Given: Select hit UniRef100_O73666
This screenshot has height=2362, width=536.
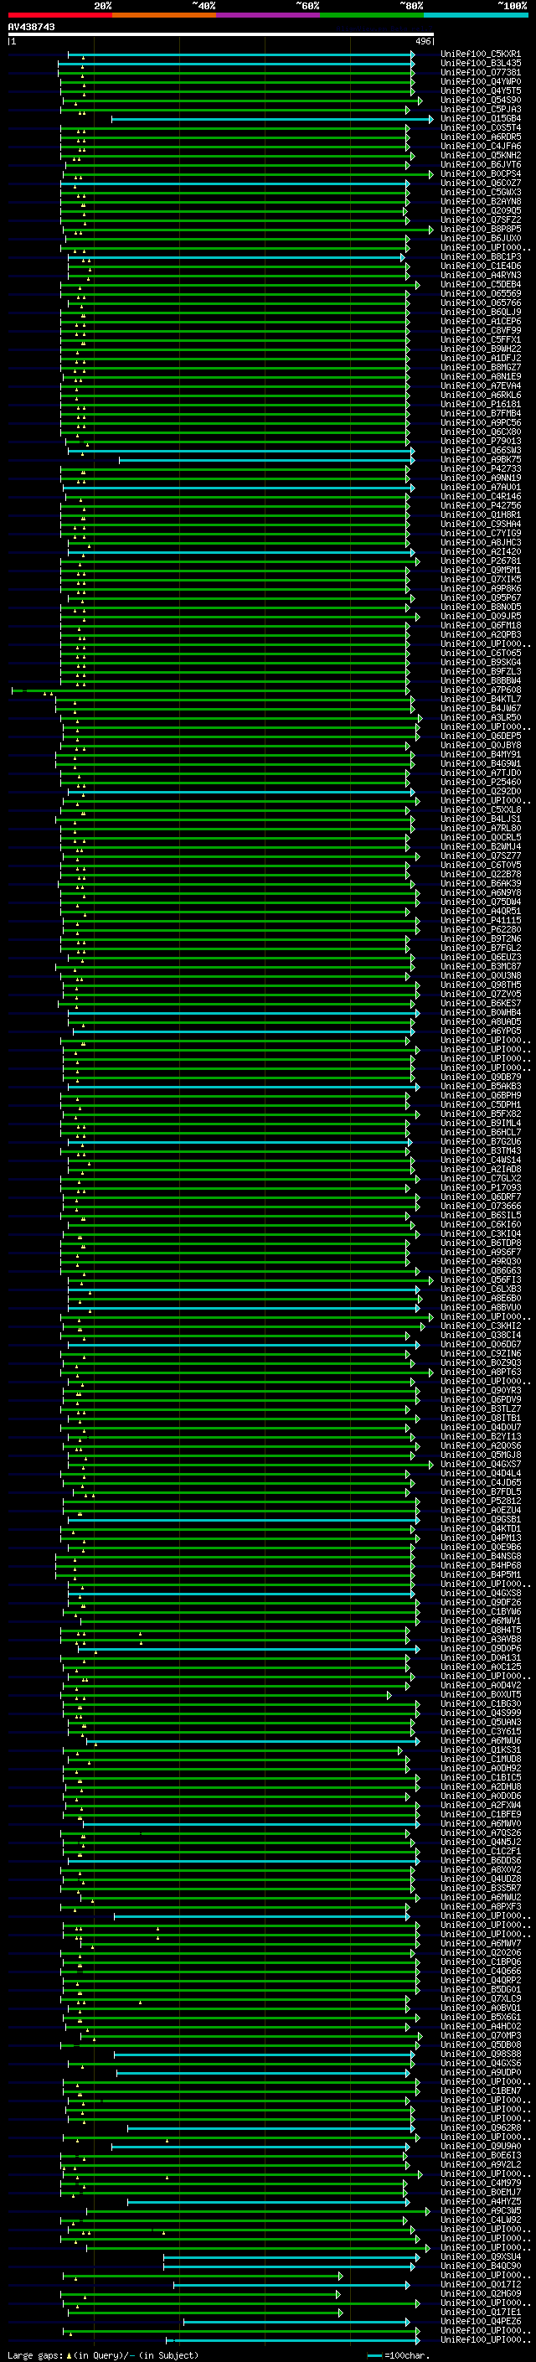Looking at the screenshot, I should coord(481,1206).
